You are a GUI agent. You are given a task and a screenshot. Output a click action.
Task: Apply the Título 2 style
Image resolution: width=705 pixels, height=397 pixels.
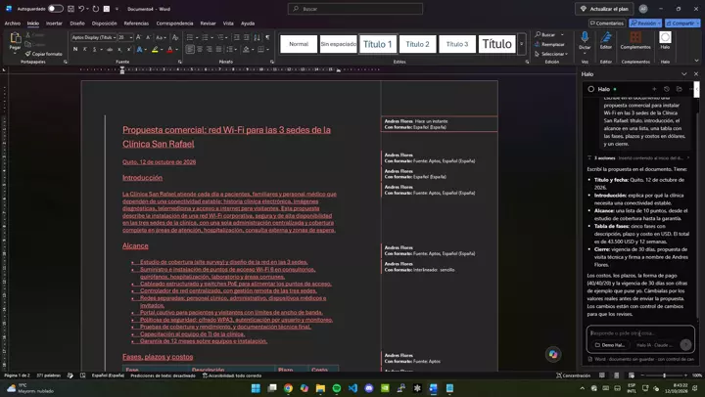(417, 44)
